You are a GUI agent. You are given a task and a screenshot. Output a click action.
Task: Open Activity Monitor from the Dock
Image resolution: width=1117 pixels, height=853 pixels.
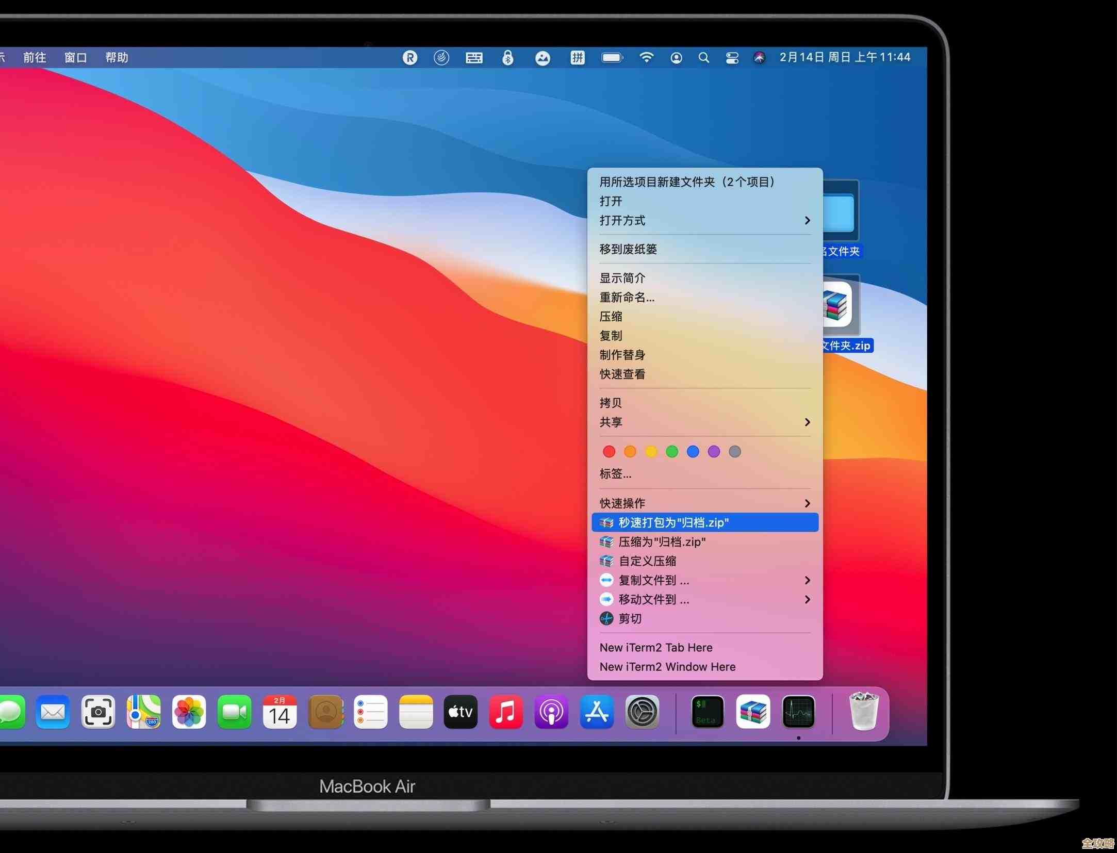tap(798, 713)
